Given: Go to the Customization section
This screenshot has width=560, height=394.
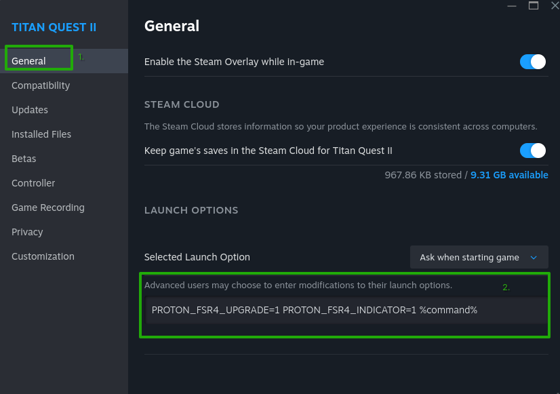Looking at the screenshot, I should coord(43,256).
